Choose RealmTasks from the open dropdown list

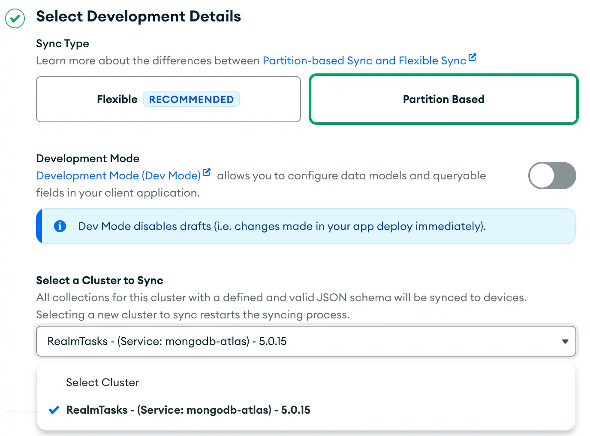click(x=188, y=410)
